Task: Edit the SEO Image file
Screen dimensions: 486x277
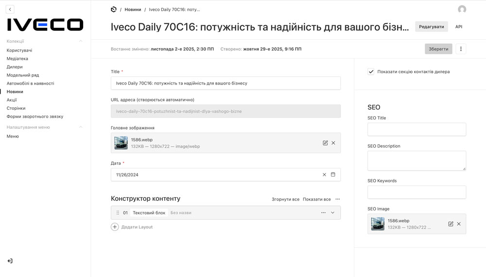Action: [451, 224]
